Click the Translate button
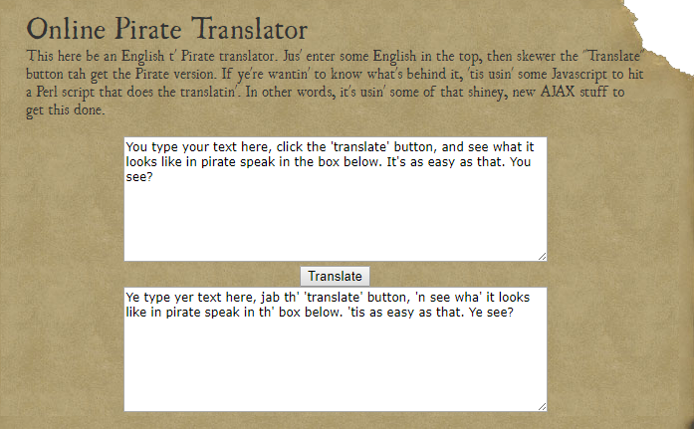 [335, 276]
